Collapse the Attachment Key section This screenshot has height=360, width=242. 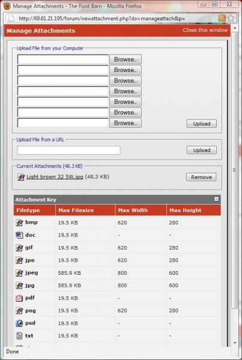point(217,199)
